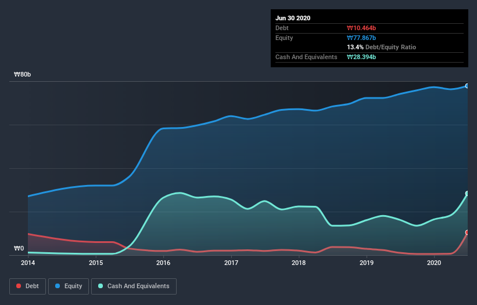The width and height of the screenshot is (477, 305).
Task: Click the ₩0 y-axis label
Action: [19, 249]
